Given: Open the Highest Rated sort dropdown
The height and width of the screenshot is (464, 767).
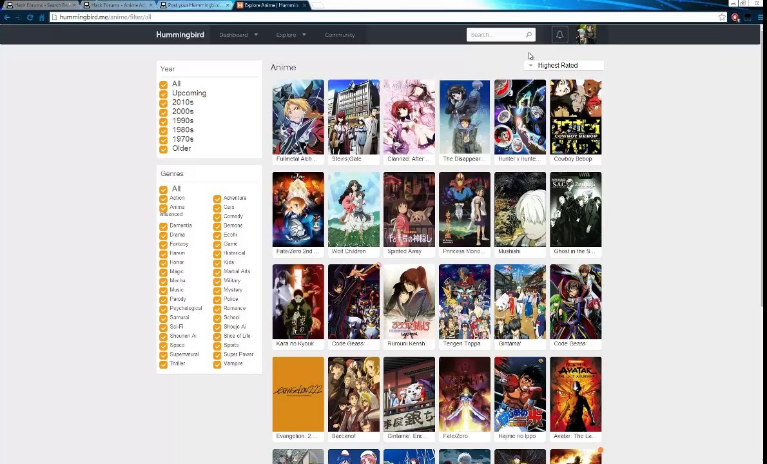Looking at the screenshot, I should (563, 66).
